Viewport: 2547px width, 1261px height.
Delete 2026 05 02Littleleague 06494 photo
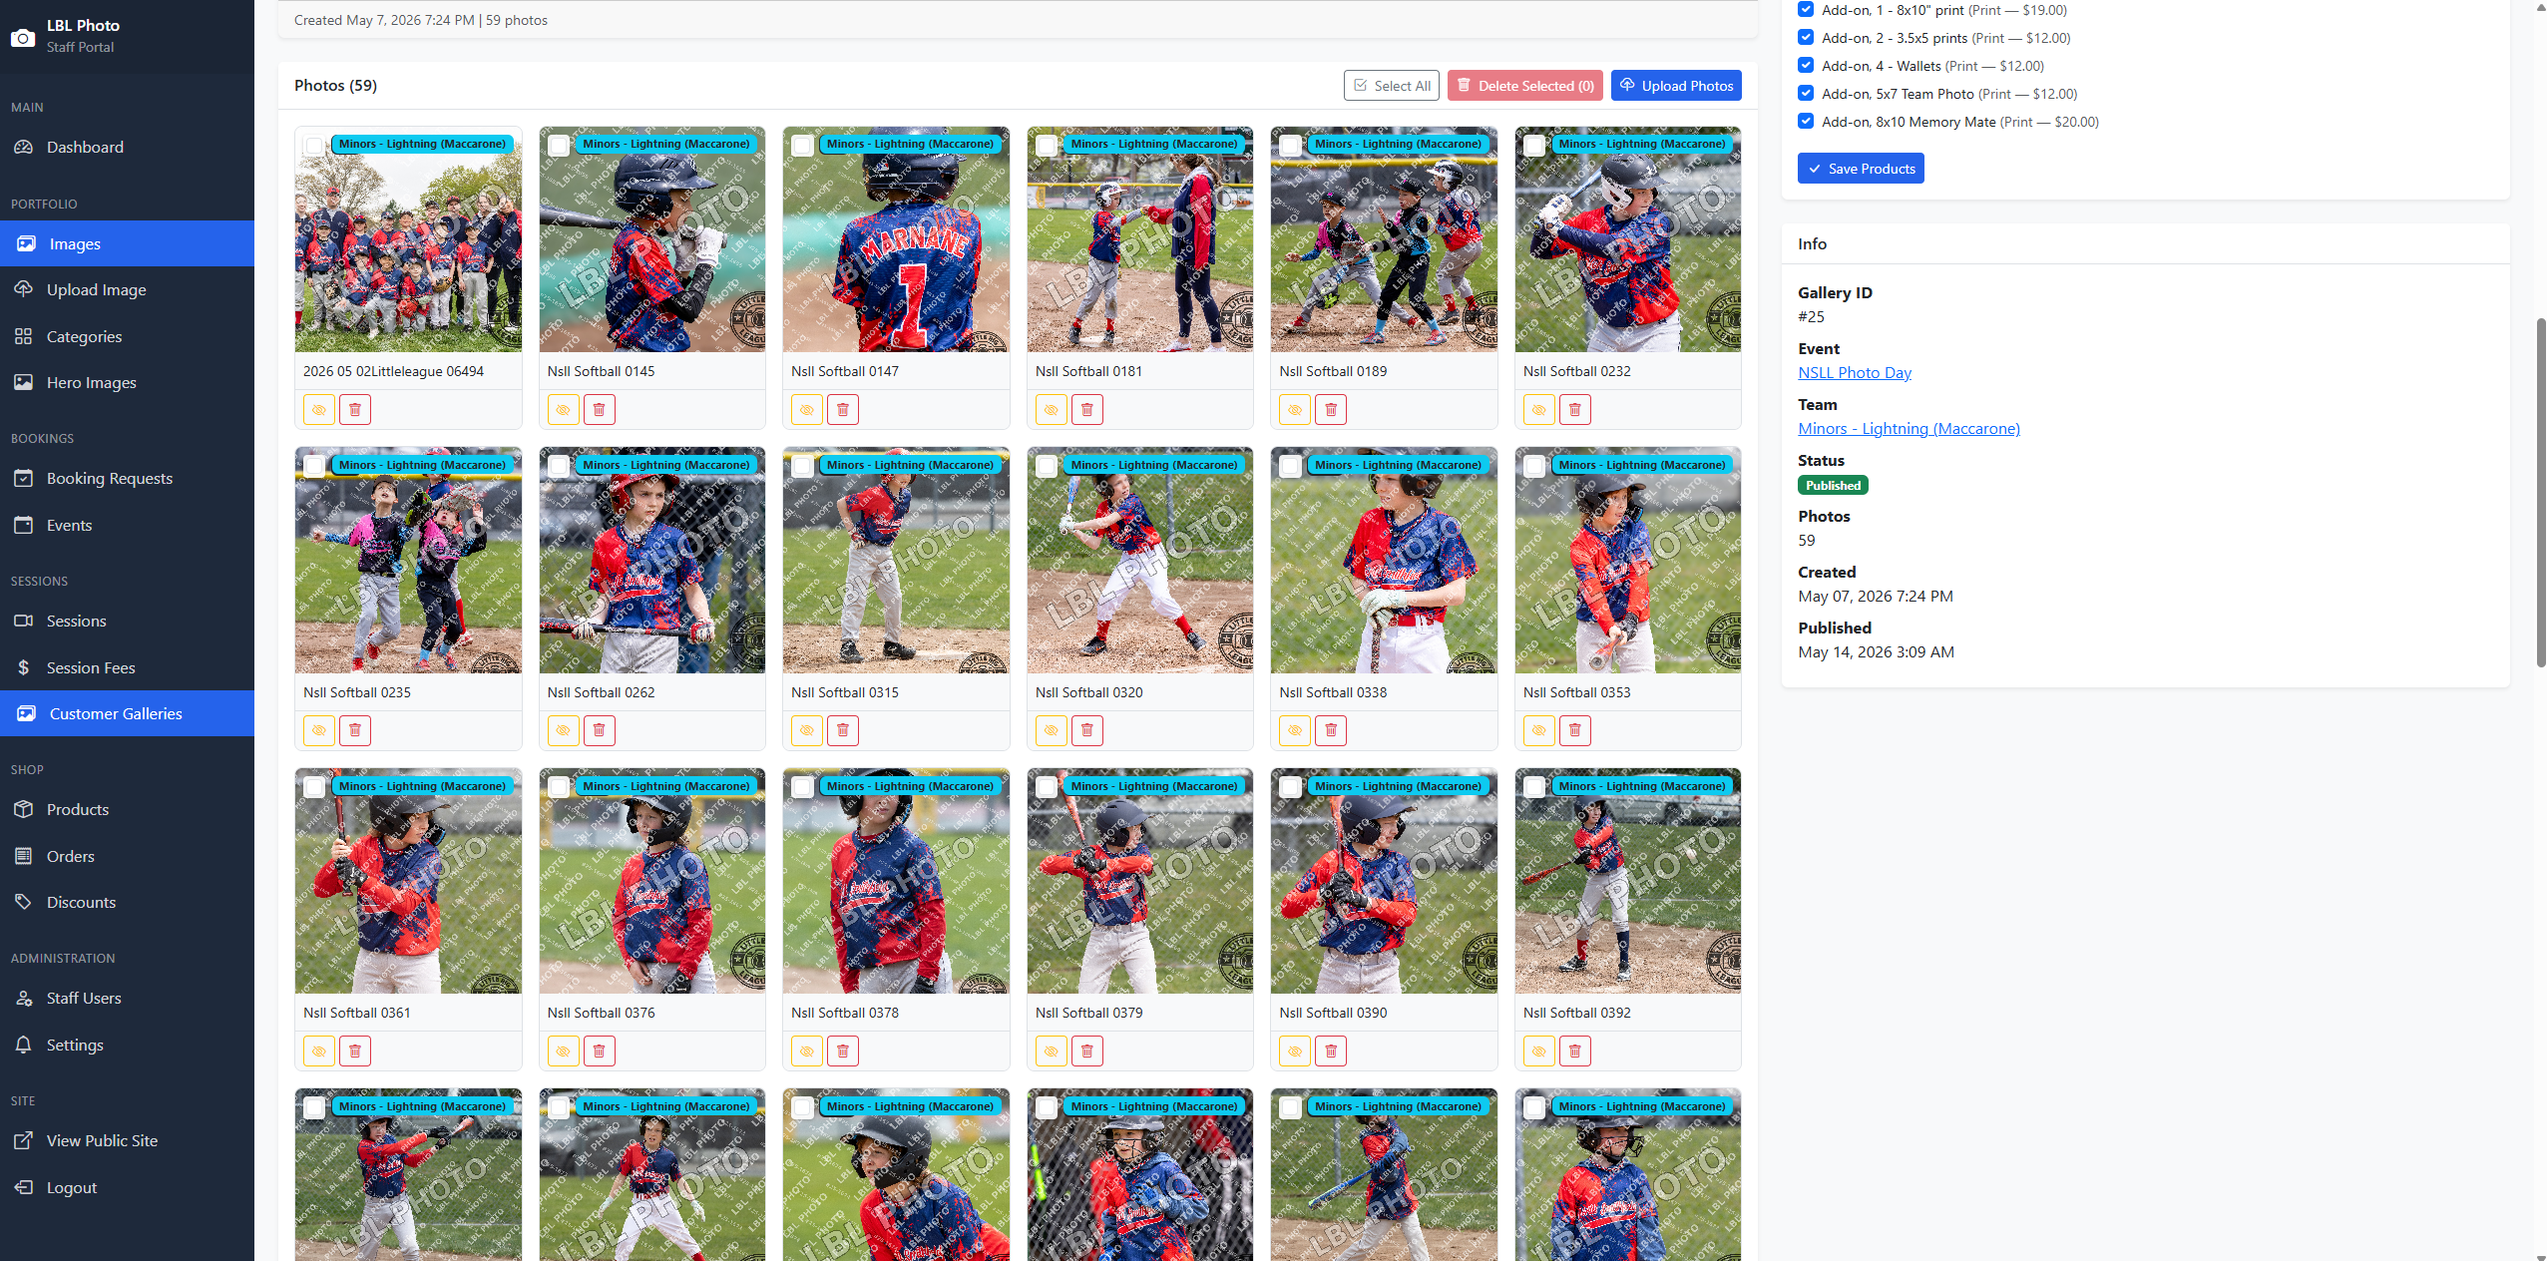(x=355, y=410)
